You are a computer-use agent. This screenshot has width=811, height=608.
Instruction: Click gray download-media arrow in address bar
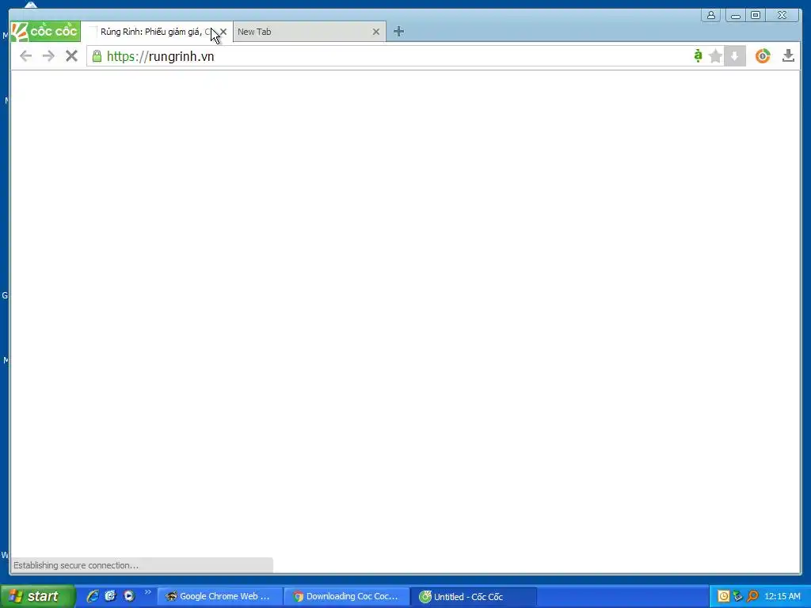coord(734,56)
